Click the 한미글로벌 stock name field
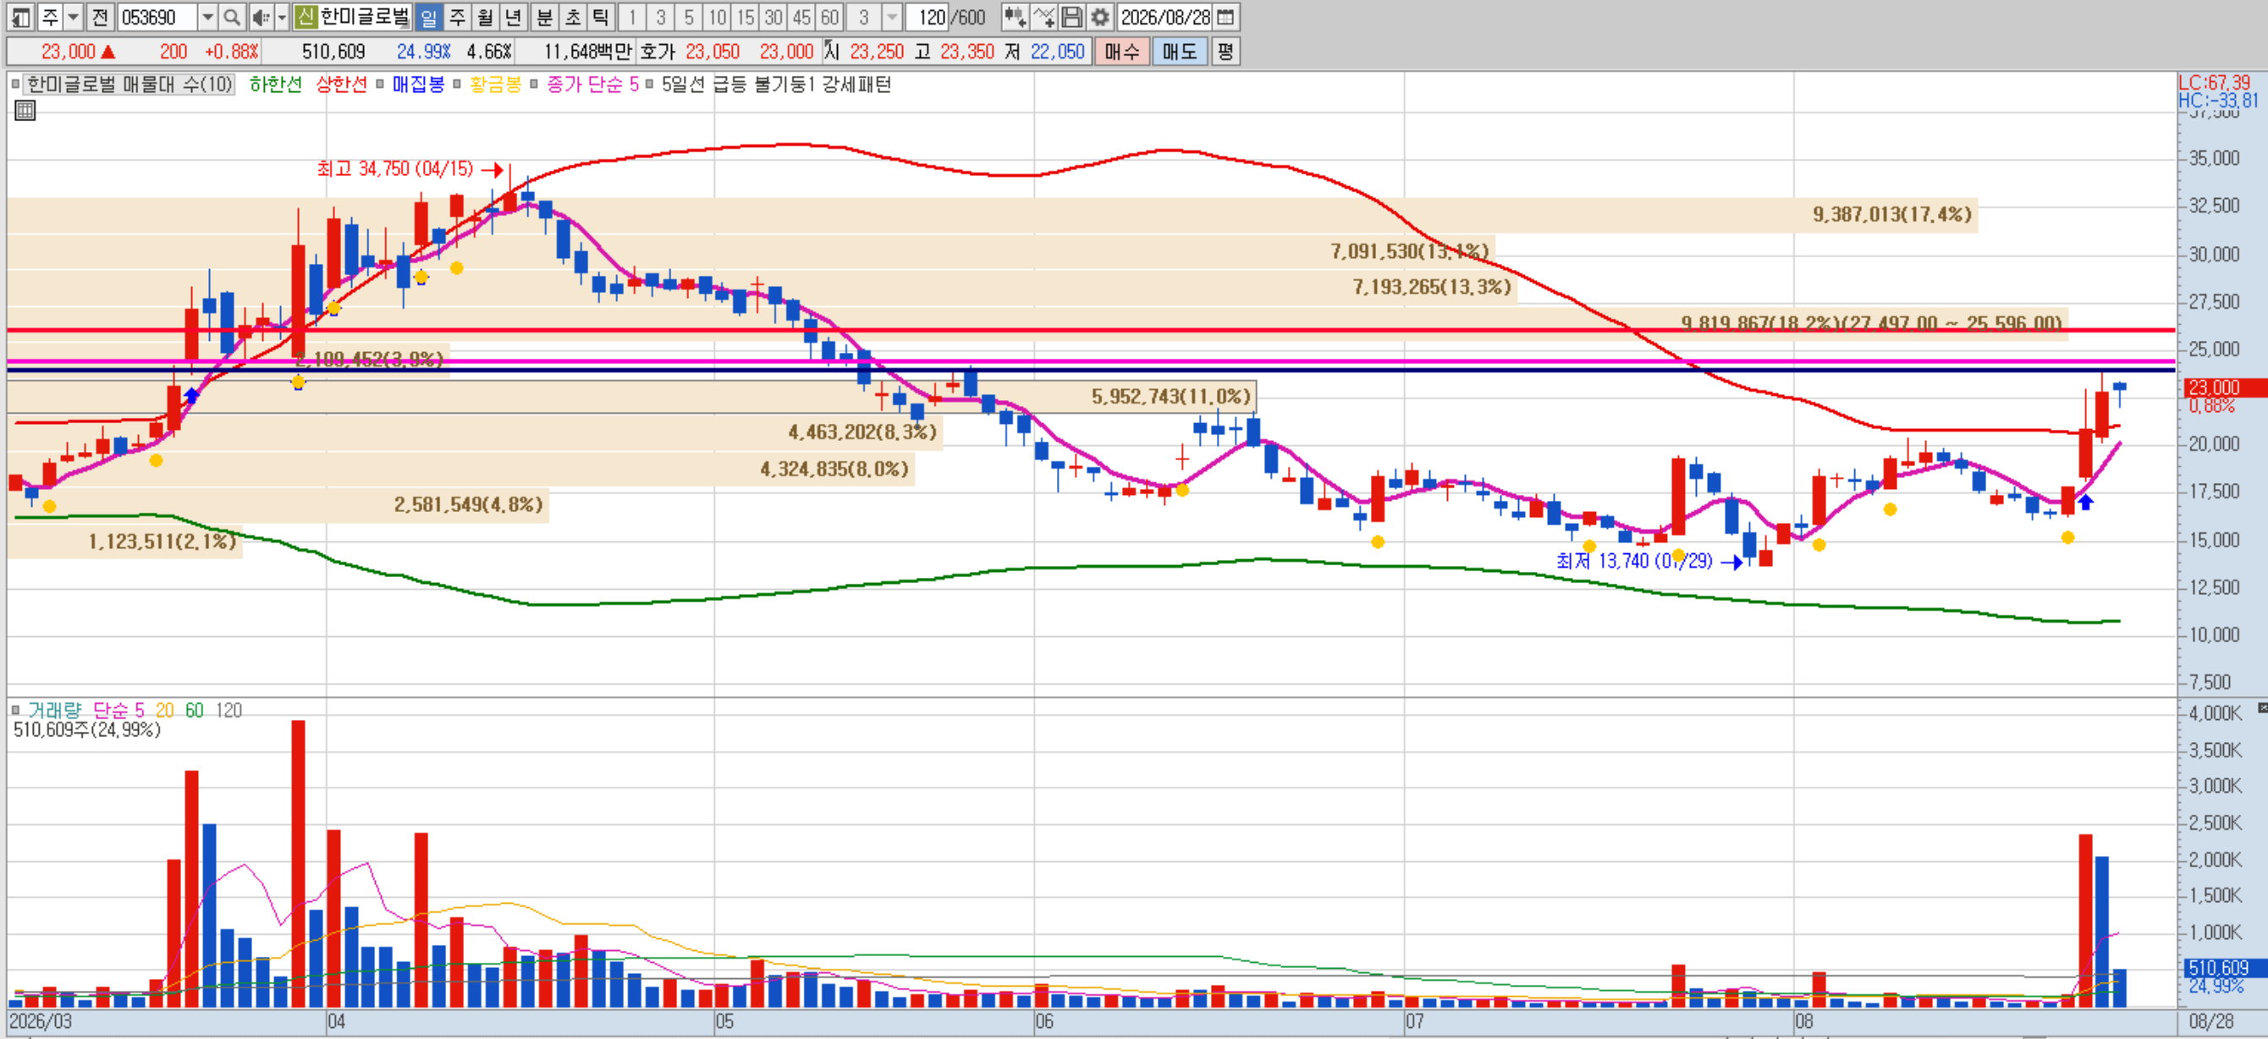The image size is (2268, 1039). coord(365,17)
